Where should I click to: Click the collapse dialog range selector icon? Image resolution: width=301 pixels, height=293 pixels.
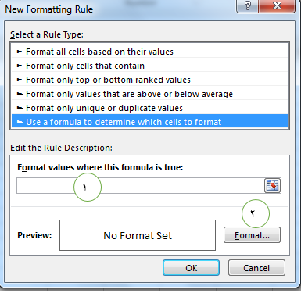coord(273,186)
